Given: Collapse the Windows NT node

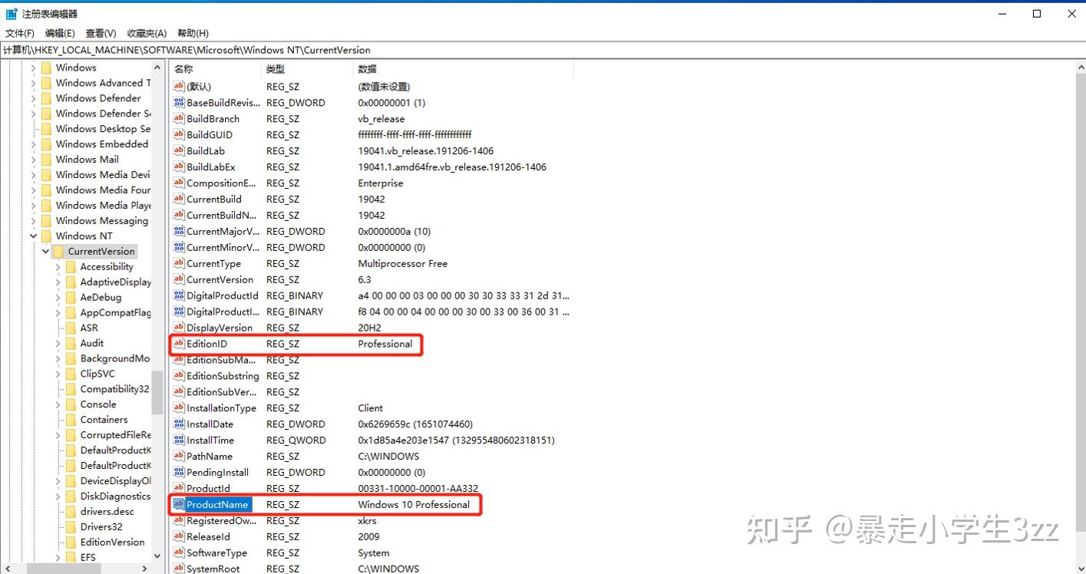Looking at the screenshot, I should click(x=32, y=236).
